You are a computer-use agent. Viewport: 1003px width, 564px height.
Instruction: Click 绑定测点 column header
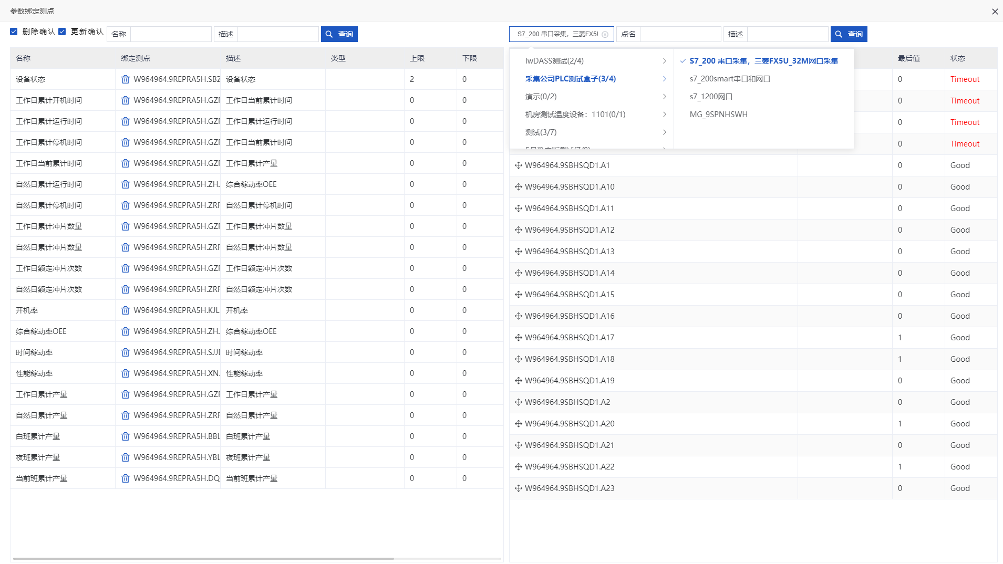pos(136,58)
